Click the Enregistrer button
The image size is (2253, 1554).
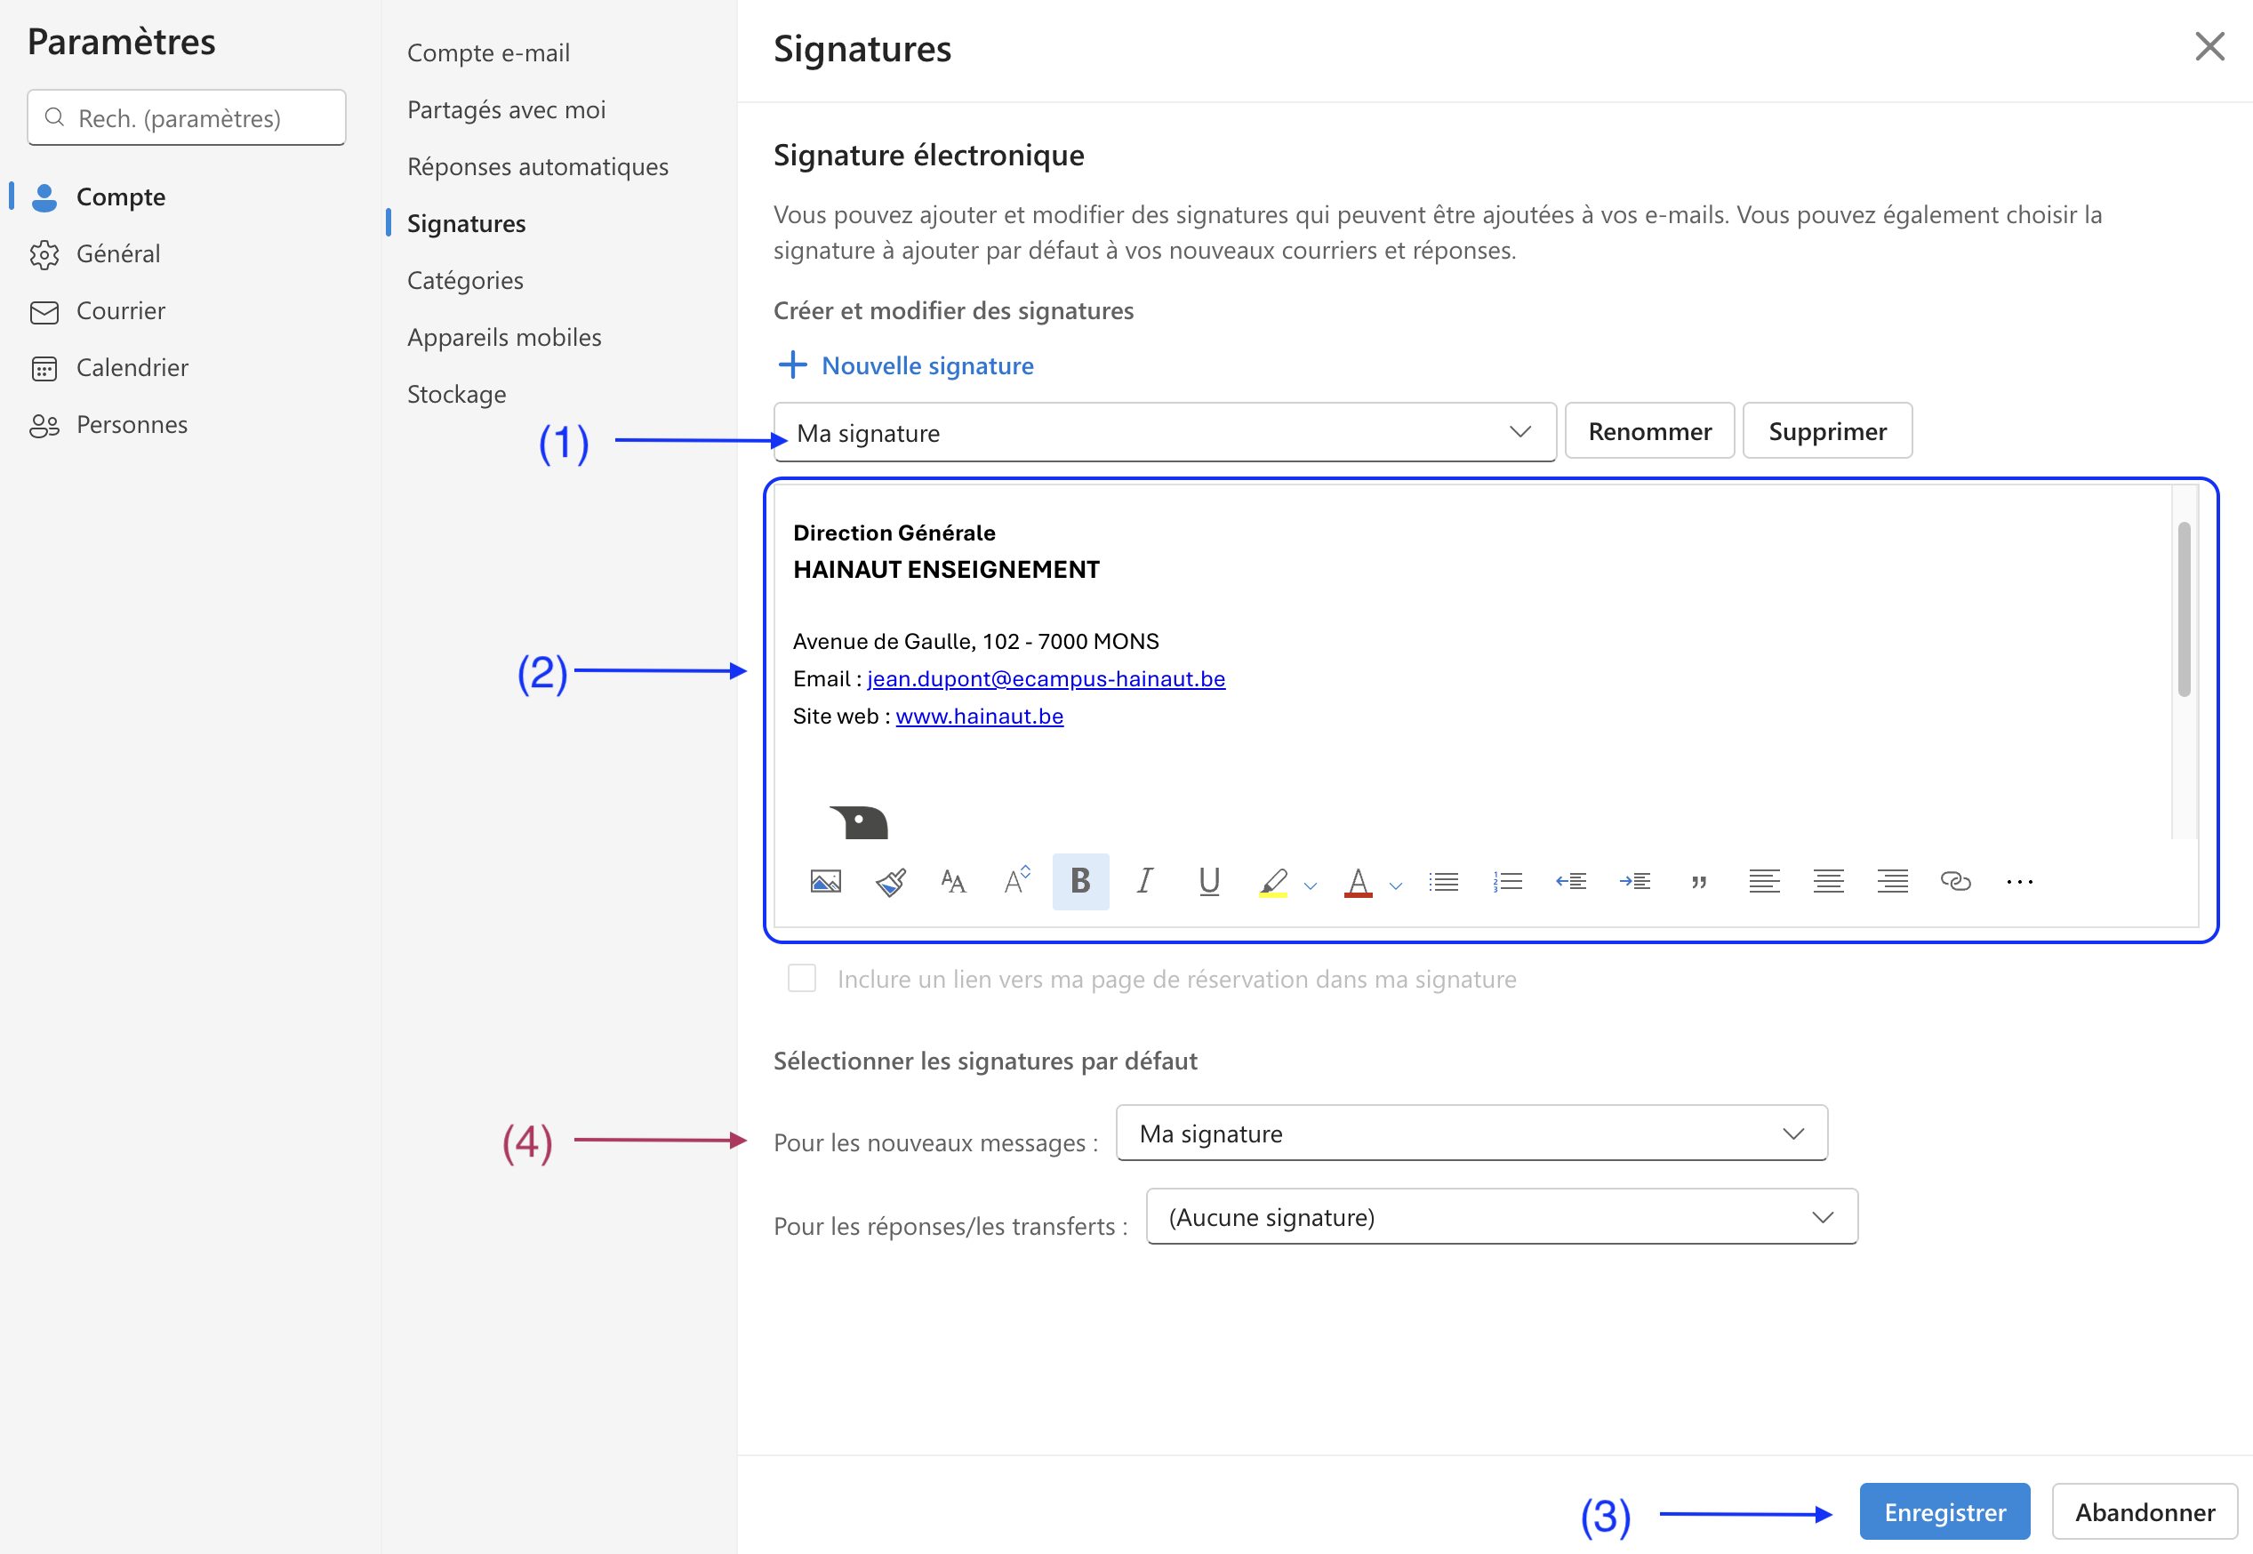[1944, 1511]
